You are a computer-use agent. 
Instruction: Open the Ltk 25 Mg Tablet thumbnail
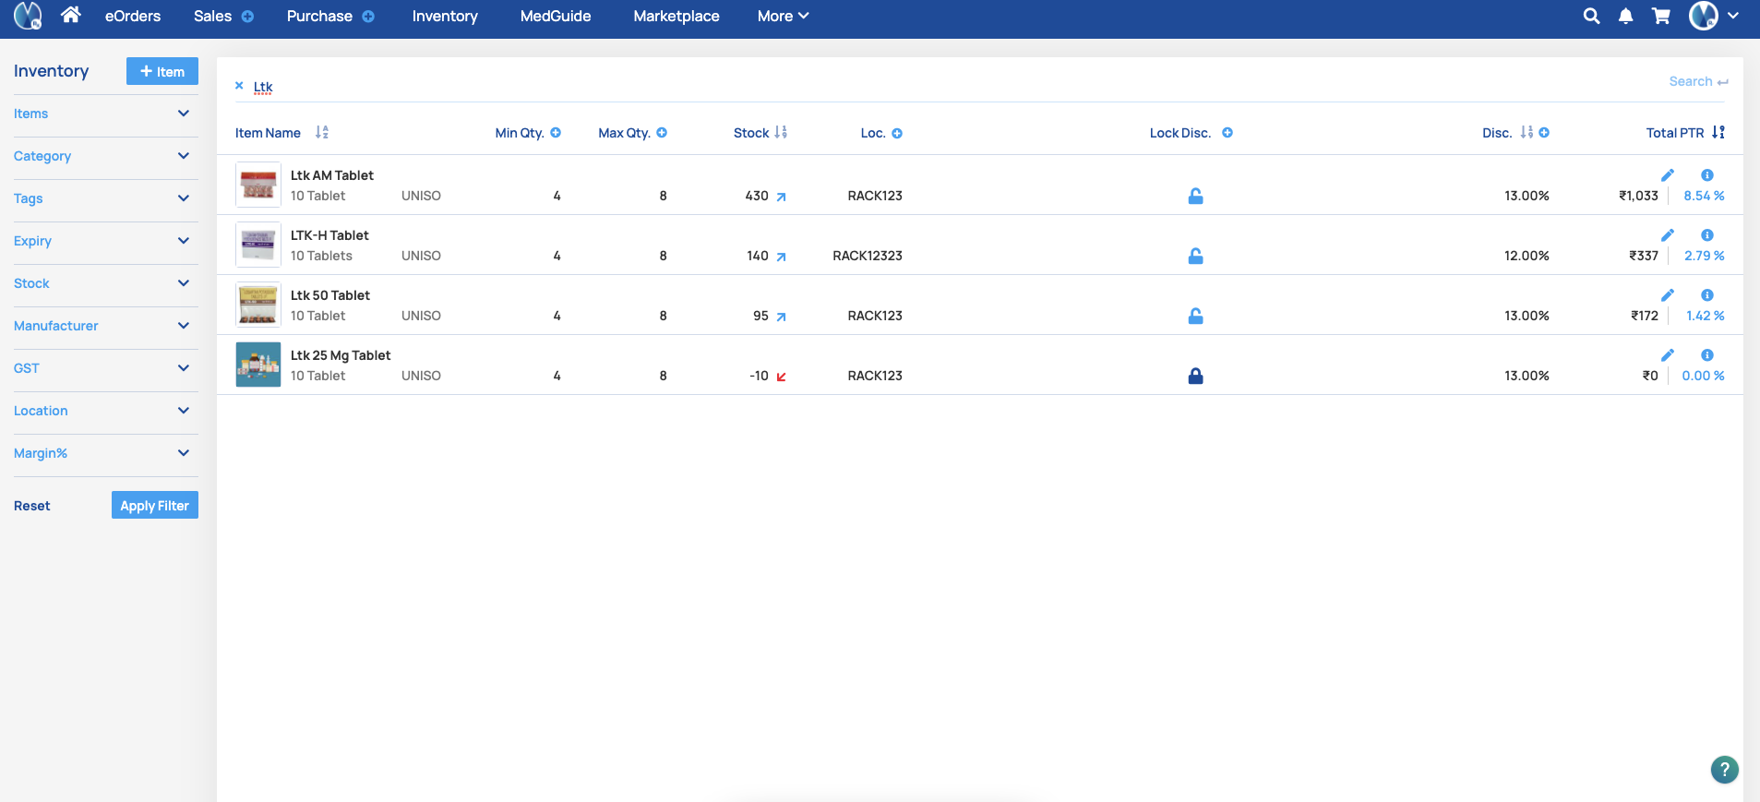(258, 365)
